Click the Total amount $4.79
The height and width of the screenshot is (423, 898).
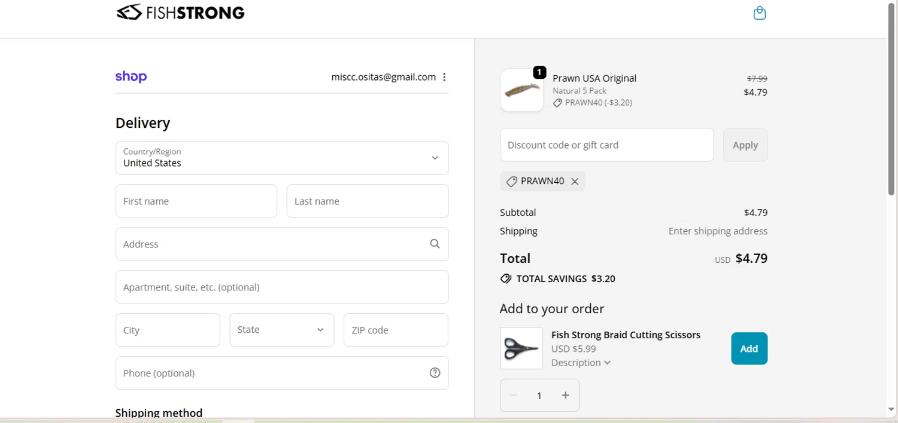point(751,258)
